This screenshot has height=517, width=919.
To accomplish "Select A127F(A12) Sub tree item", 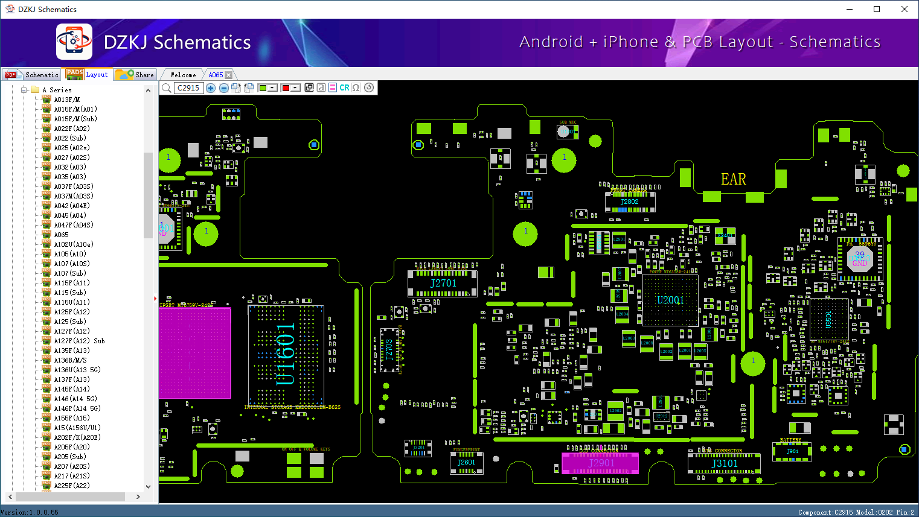I will 79,341.
